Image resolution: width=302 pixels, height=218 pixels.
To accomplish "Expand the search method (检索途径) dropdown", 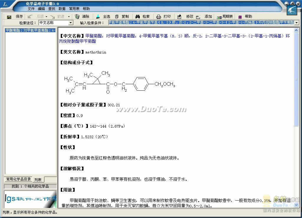I will coord(71,23).
